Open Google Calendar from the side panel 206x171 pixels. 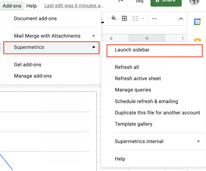coord(197,22)
